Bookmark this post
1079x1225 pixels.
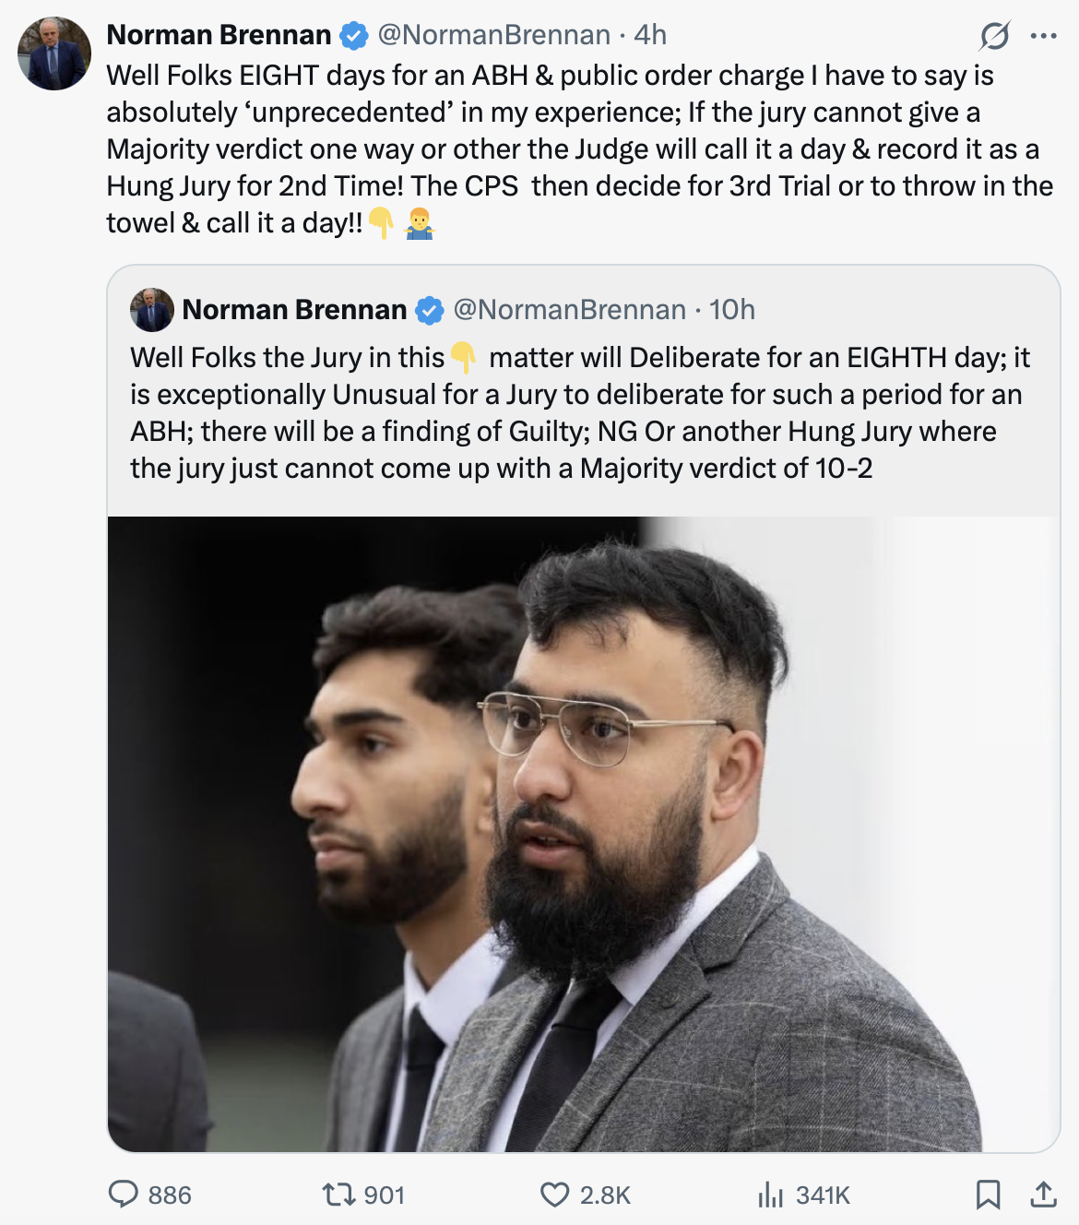[x=988, y=1195]
